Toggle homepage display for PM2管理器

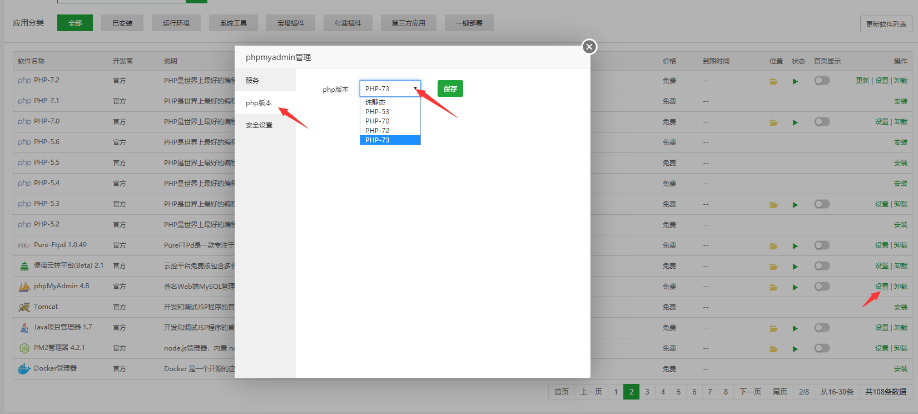(822, 348)
